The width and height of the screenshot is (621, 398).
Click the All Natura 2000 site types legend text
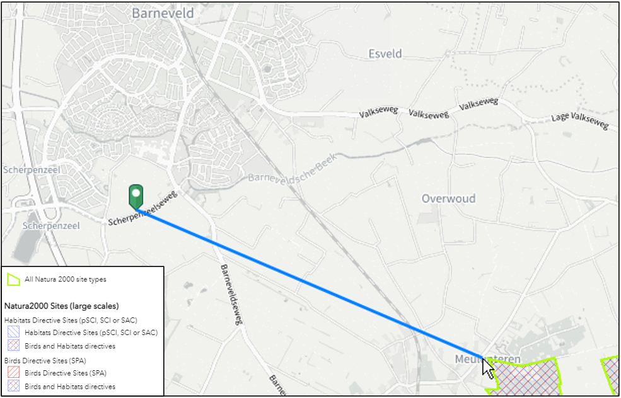(66, 280)
